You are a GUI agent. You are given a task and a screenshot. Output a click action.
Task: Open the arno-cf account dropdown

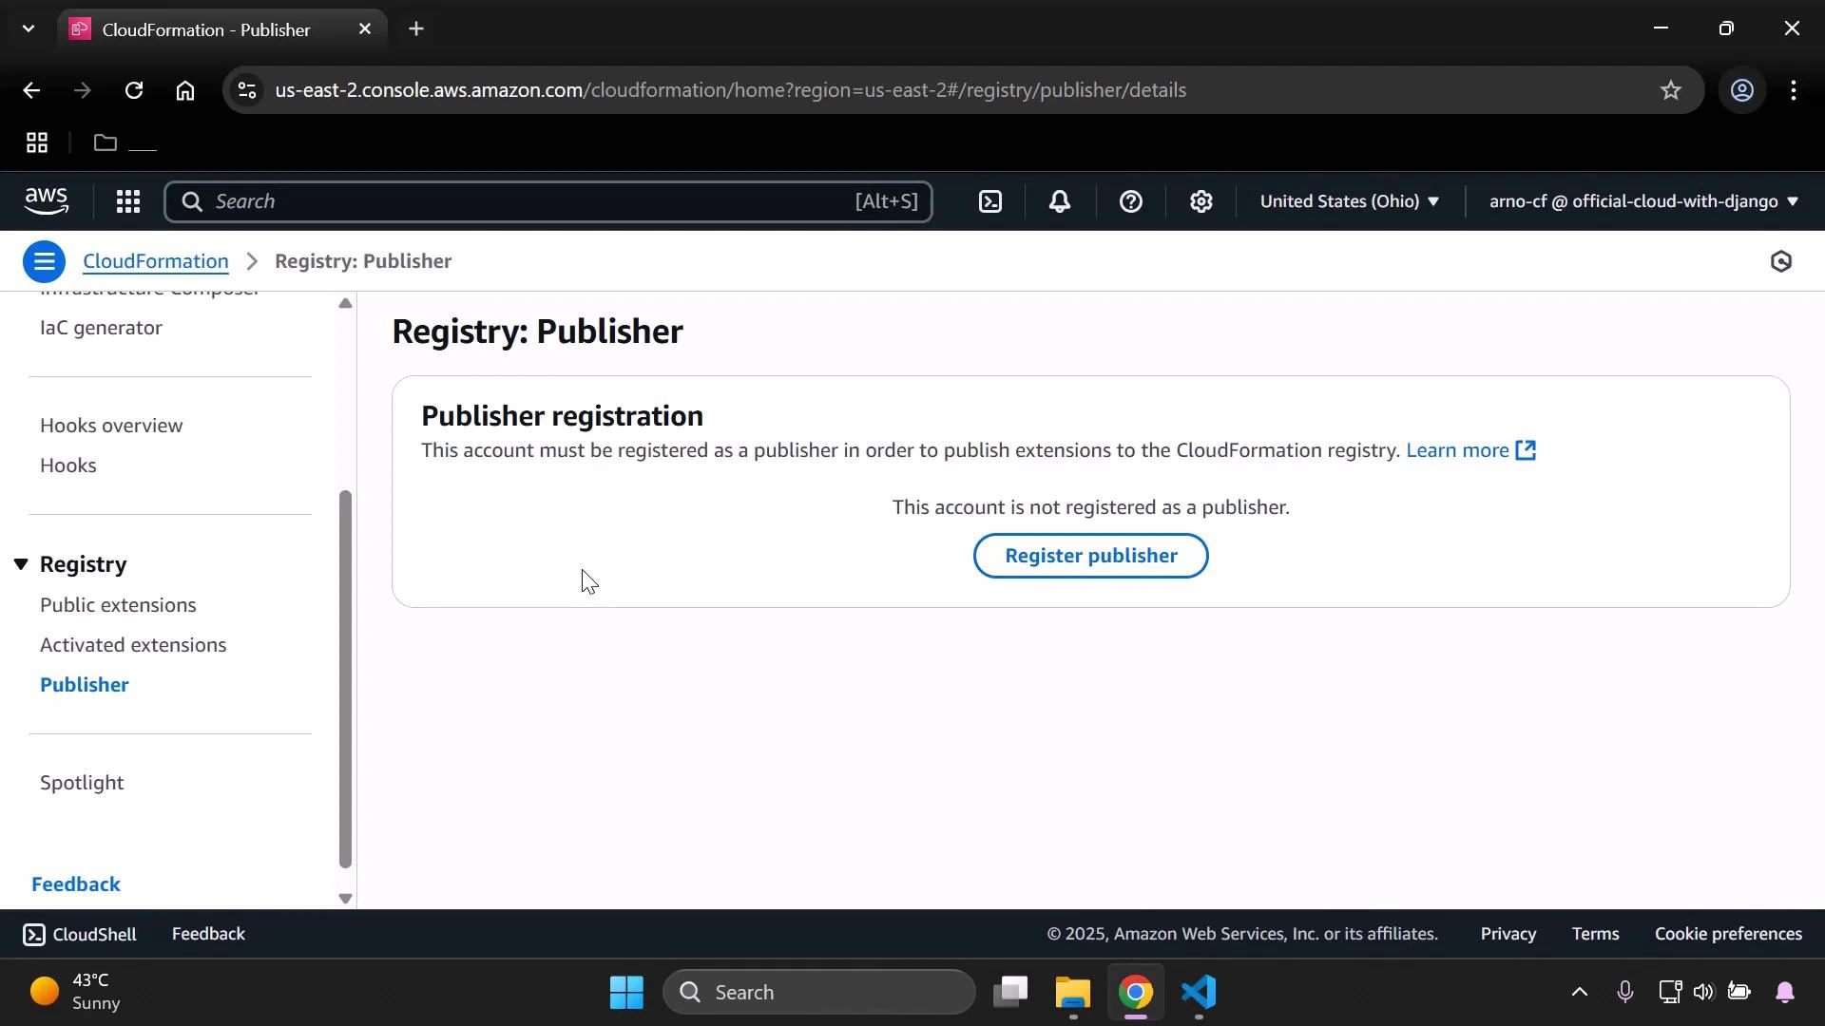(1642, 201)
